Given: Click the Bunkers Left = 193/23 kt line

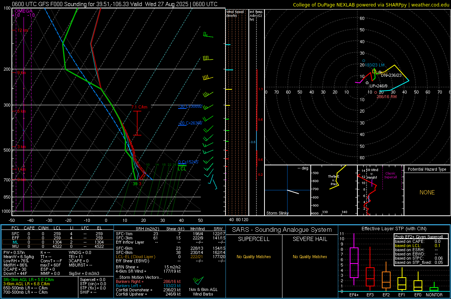Looking at the screenshot, I should click(x=148, y=286).
